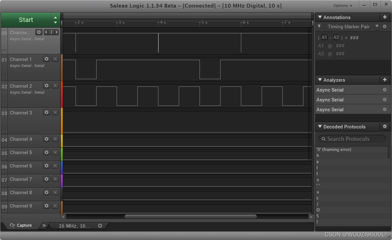
Task: Jump to previous edge on Channel 0
Action: click(46, 32)
